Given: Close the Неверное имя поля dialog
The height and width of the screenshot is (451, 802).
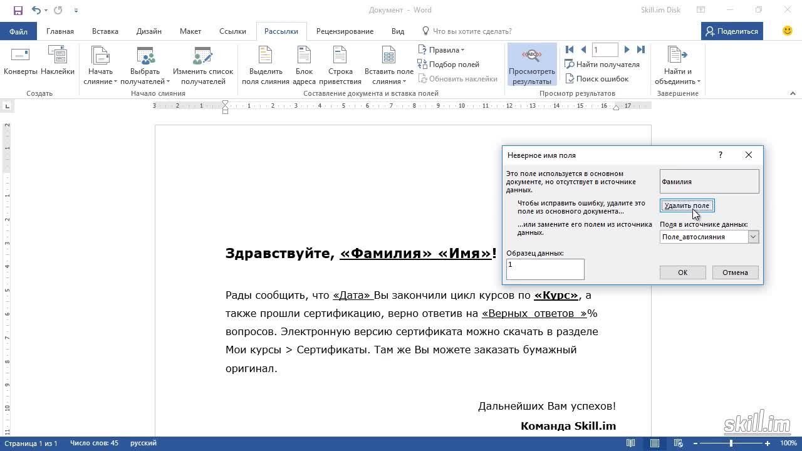Looking at the screenshot, I should tap(748, 155).
